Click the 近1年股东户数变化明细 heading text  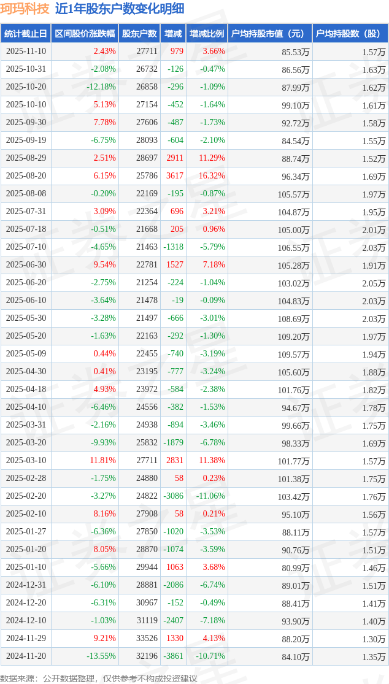click(x=119, y=9)
